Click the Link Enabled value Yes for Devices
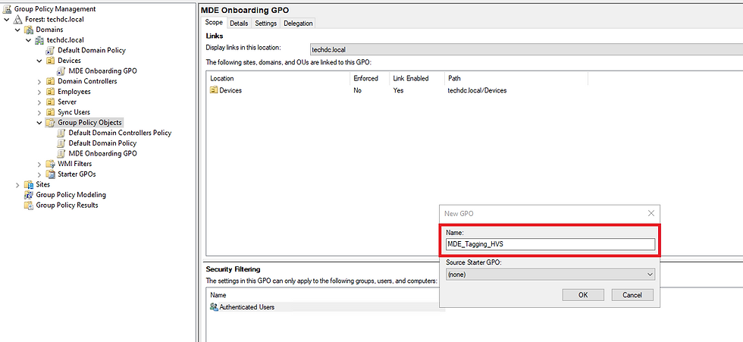This screenshot has height=342, width=743. point(399,90)
